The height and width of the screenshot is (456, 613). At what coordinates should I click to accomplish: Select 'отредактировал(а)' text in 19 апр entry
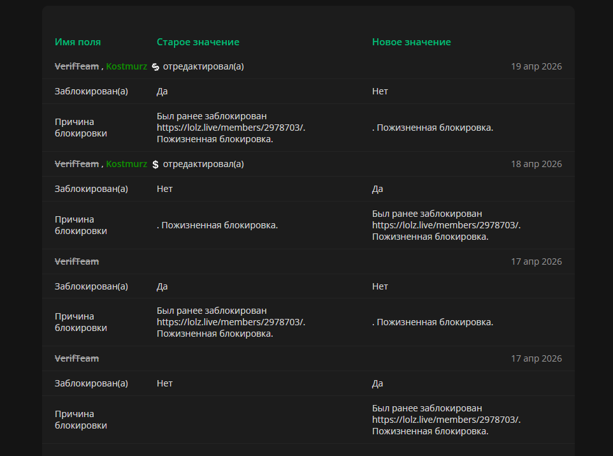coord(203,66)
